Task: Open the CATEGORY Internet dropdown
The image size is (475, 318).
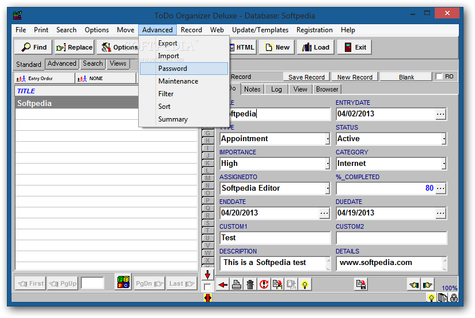Action: click(x=444, y=164)
